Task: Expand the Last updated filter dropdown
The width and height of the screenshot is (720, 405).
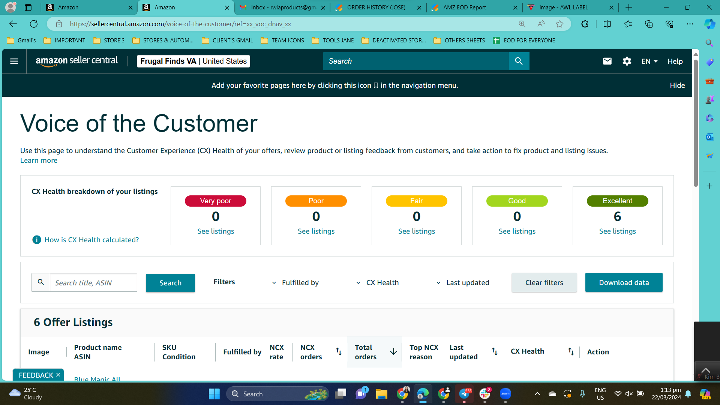Action: 462,283
